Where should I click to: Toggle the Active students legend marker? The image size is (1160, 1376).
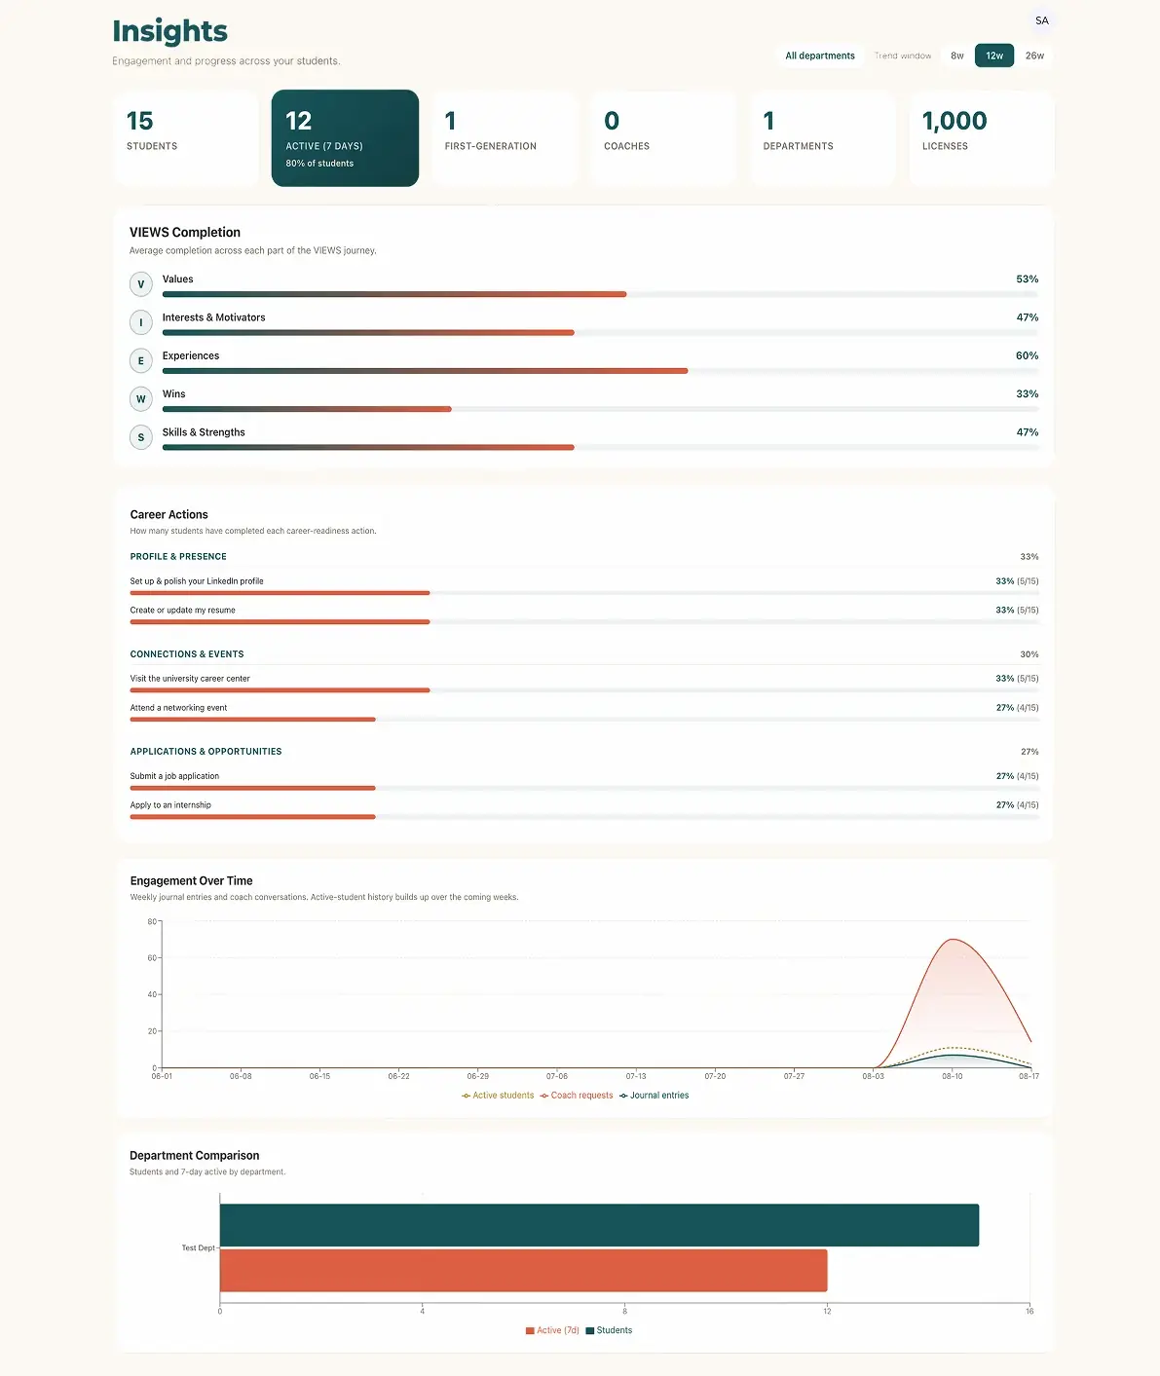tap(467, 1096)
